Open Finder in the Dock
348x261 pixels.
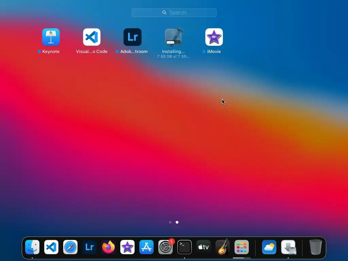[x=32, y=247]
